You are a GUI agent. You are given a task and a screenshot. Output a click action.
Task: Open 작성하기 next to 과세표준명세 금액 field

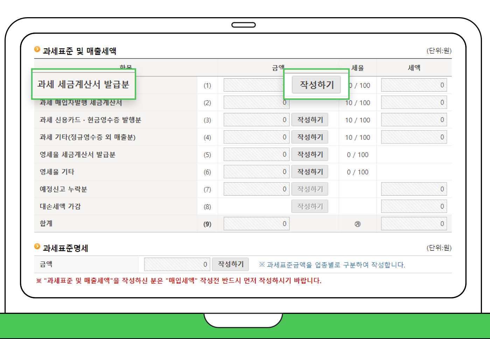230,264
